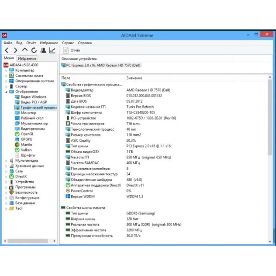Image resolution: width=276 pixels, height=276 pixels.
Task: Click the tree panel scroll right arrow
Action: click(x=54, y=241)
